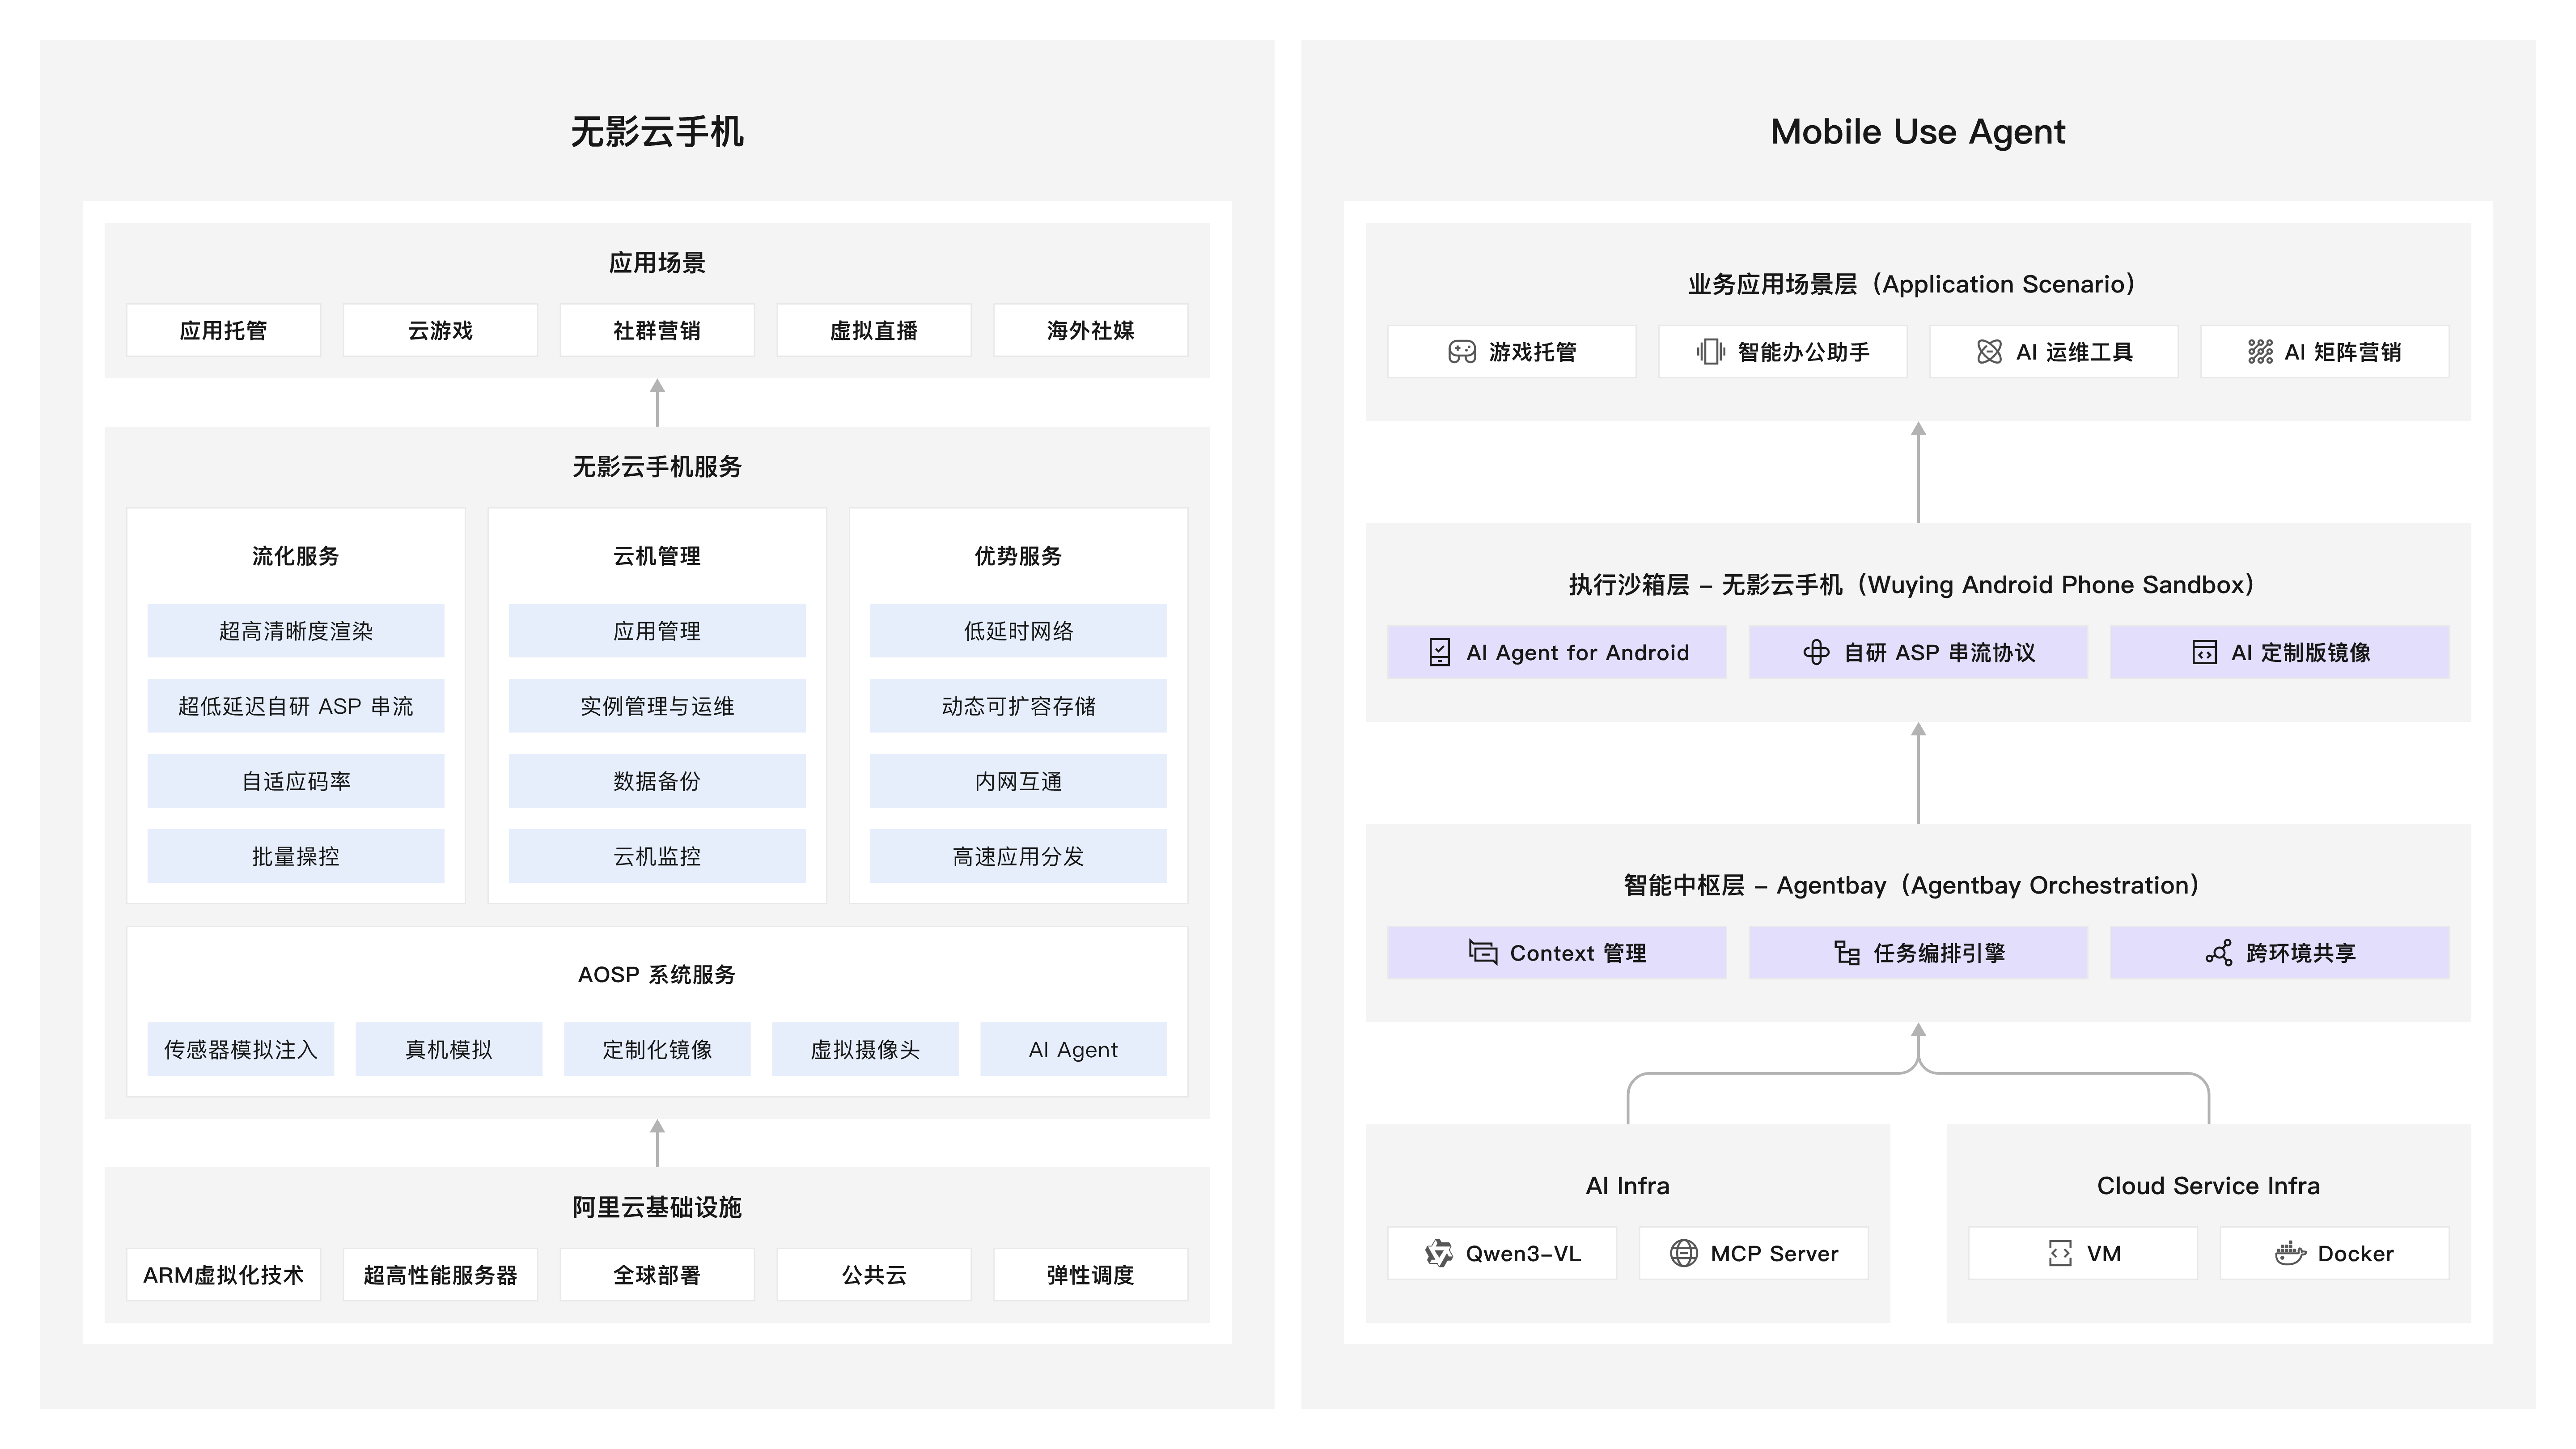
Task: Select the Cloud Service Infra heading
Action: pyautogui.click(x=2208, y=1186)
